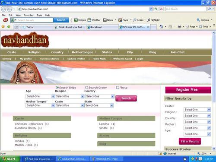The image size is (216, 162).
Task: Click the browser Forward arrow button
Action: point(10,9)
